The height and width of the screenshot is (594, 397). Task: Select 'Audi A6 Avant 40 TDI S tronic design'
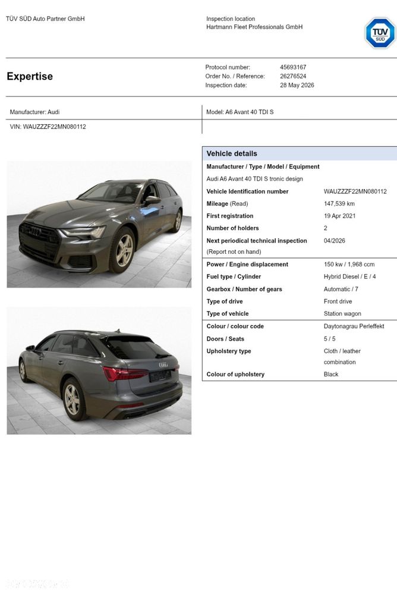(x=254, y=179)
